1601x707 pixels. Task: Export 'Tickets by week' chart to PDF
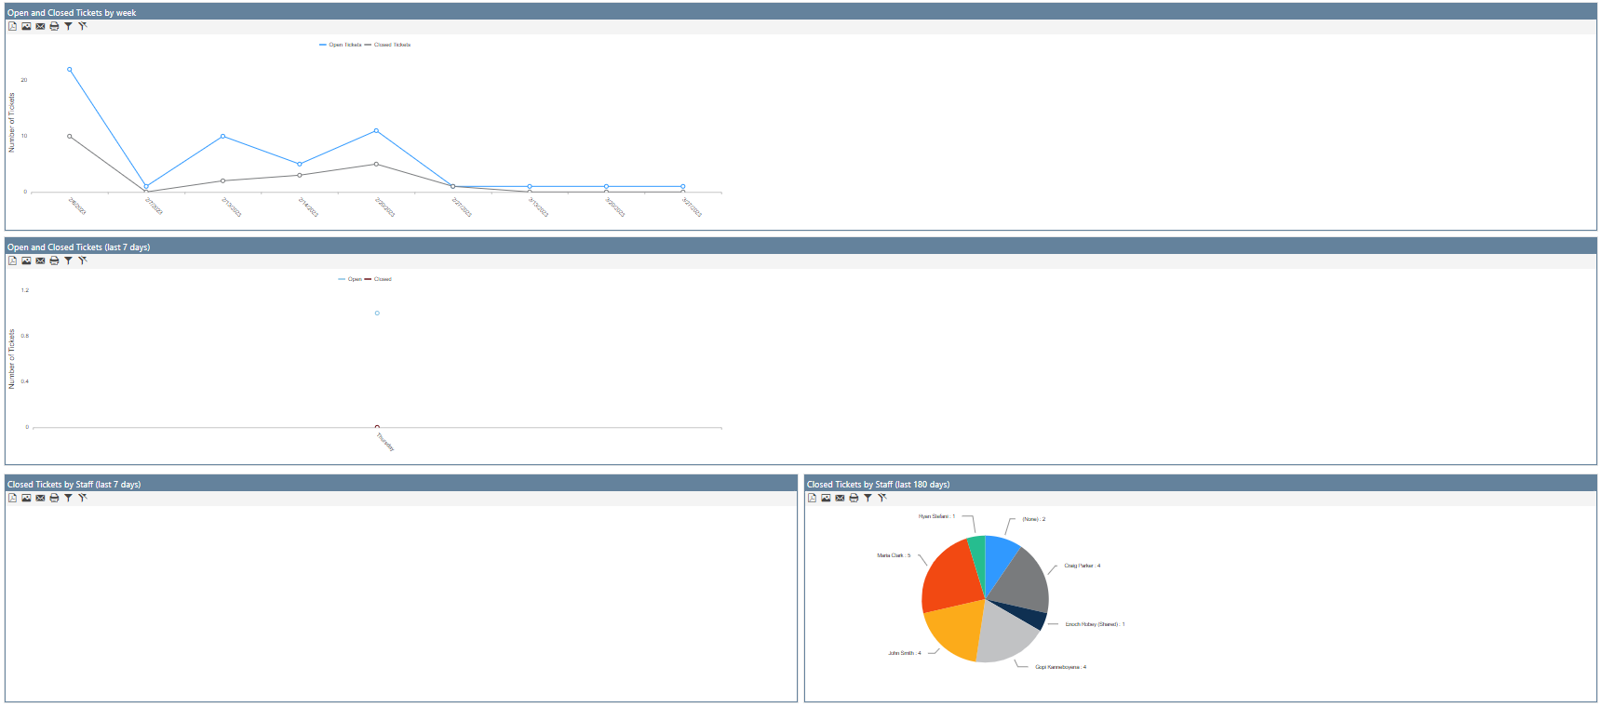click(12, 26)
